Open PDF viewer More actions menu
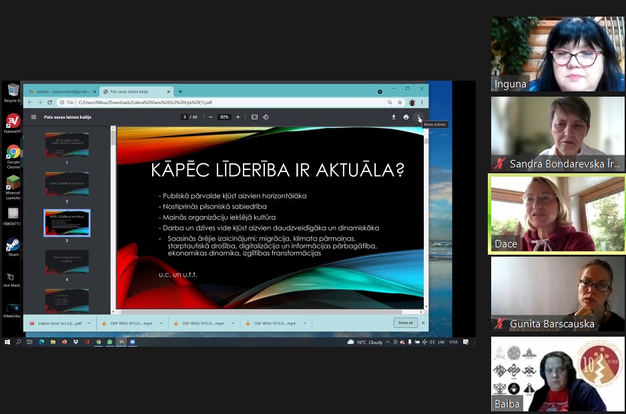Screen dimensions: 626x414 coord(418,117)
